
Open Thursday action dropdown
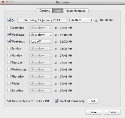[x=41, y=77]
